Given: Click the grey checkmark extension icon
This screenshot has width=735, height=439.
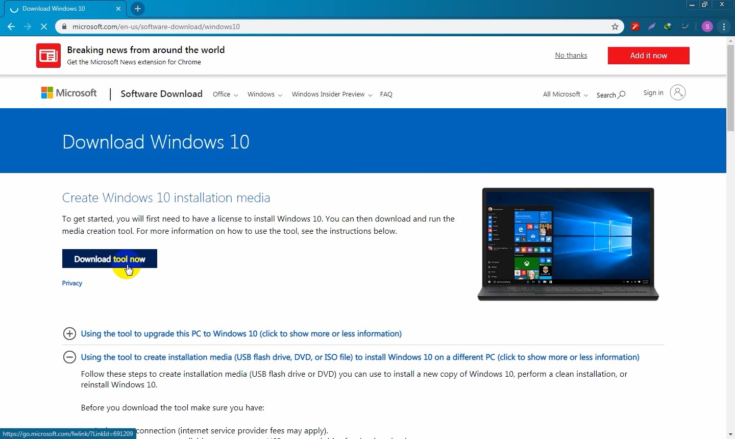Looking at the screenshot, I should click(685, 27).
